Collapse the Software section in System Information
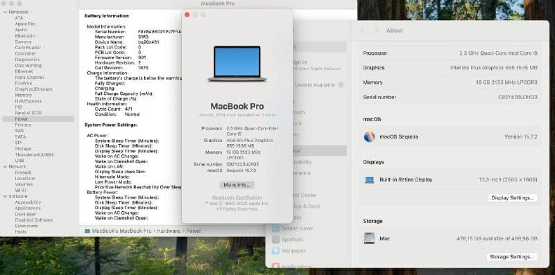Screen dimensions: 555x275 point(5,196)
